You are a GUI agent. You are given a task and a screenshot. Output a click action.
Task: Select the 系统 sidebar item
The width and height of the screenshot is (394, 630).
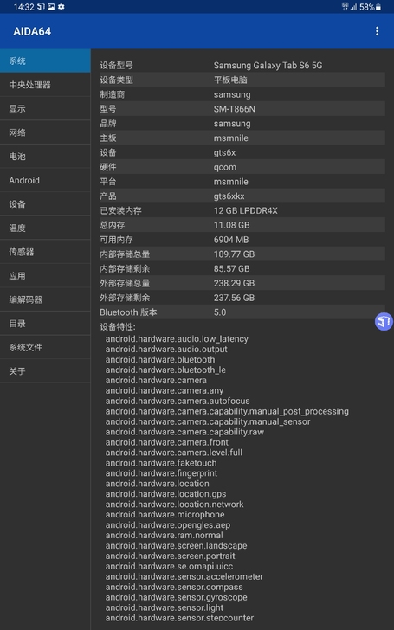click(45, 61)
